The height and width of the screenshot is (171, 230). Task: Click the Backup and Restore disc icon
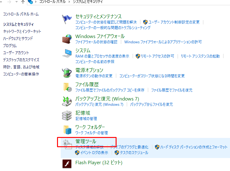coord(67,101)
